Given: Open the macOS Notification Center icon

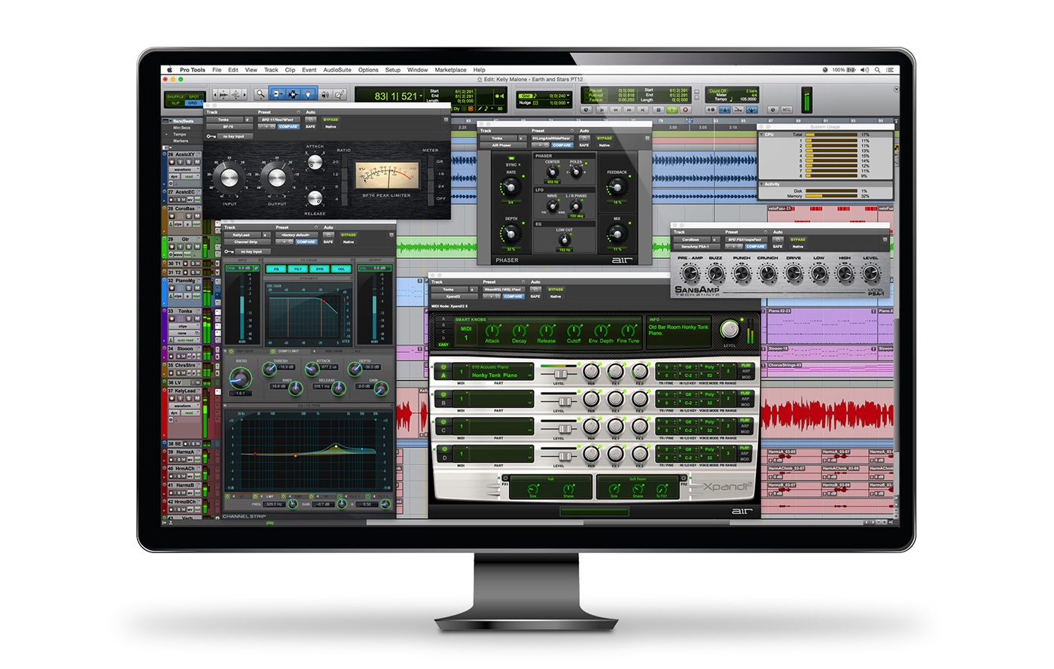Looking at the screenshot, I should click(x=890, y=70).
